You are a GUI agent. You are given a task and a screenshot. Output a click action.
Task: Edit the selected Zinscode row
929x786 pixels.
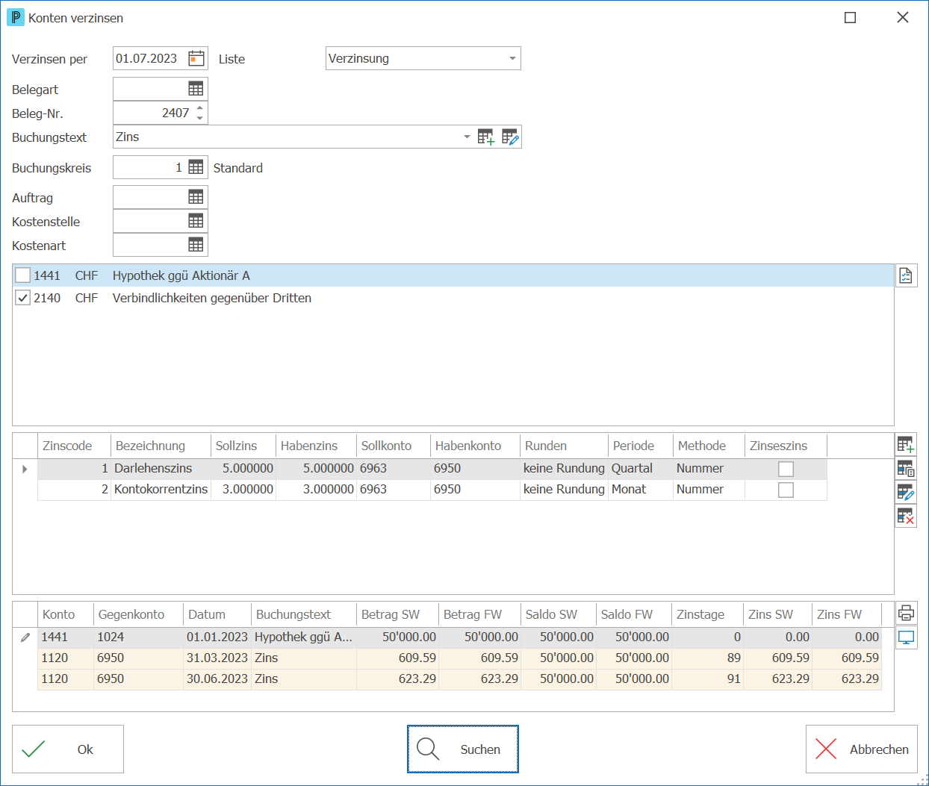(906, 493)
